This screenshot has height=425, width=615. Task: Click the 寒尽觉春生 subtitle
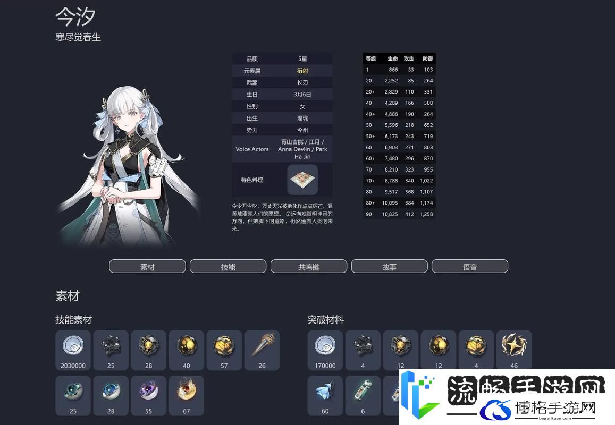tap(78, 37)
